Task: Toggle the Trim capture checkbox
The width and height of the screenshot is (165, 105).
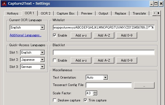Action: click(85, 100)
